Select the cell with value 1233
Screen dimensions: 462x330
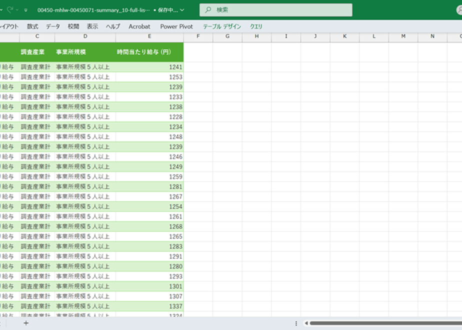(149, 97)
